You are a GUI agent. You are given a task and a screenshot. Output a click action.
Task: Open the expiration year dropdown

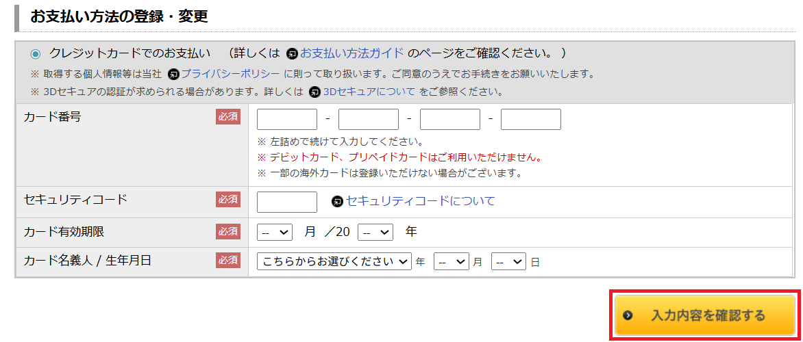375,233
